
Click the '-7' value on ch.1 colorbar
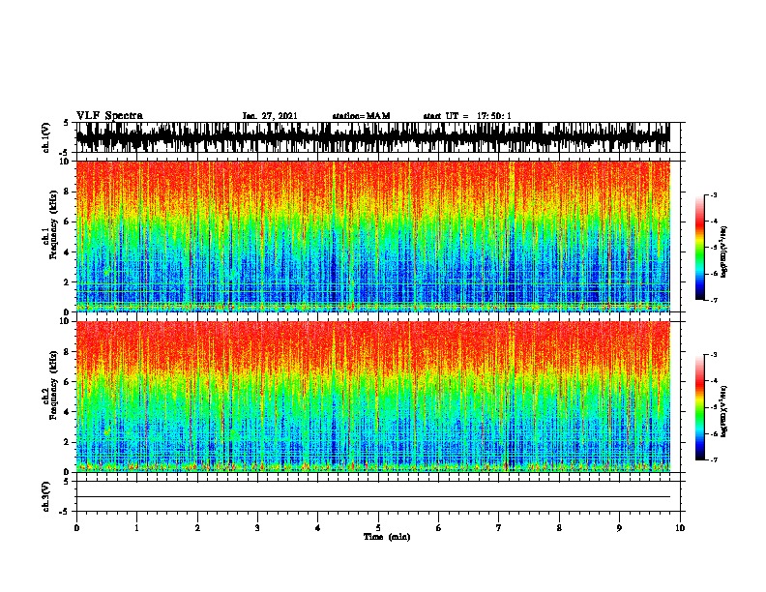click(x=714, y=300)
